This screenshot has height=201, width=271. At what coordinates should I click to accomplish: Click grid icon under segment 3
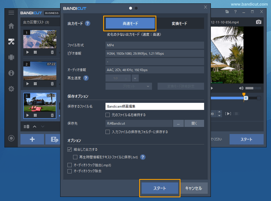click(35, 115)
